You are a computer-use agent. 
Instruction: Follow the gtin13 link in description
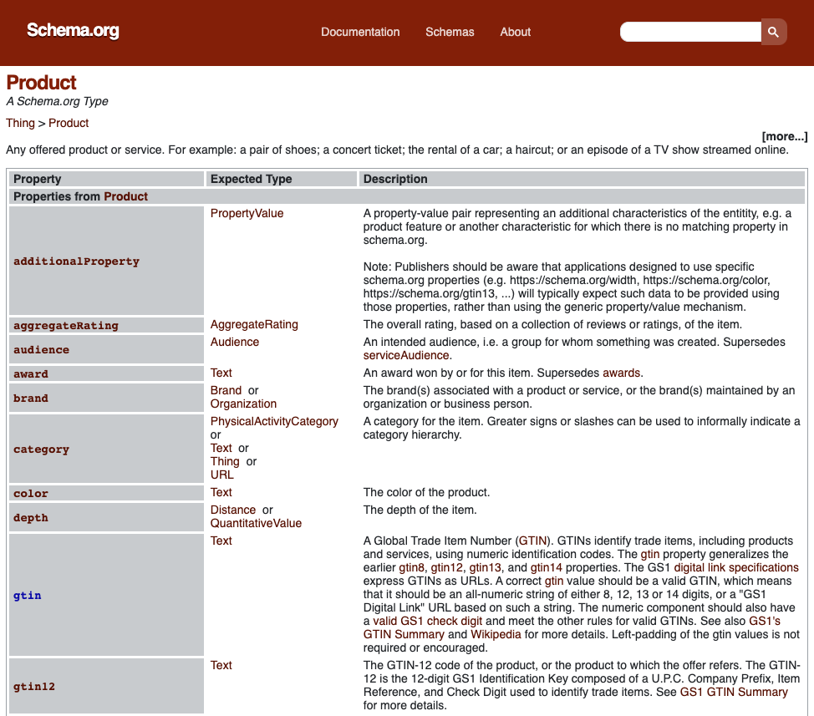485,567
